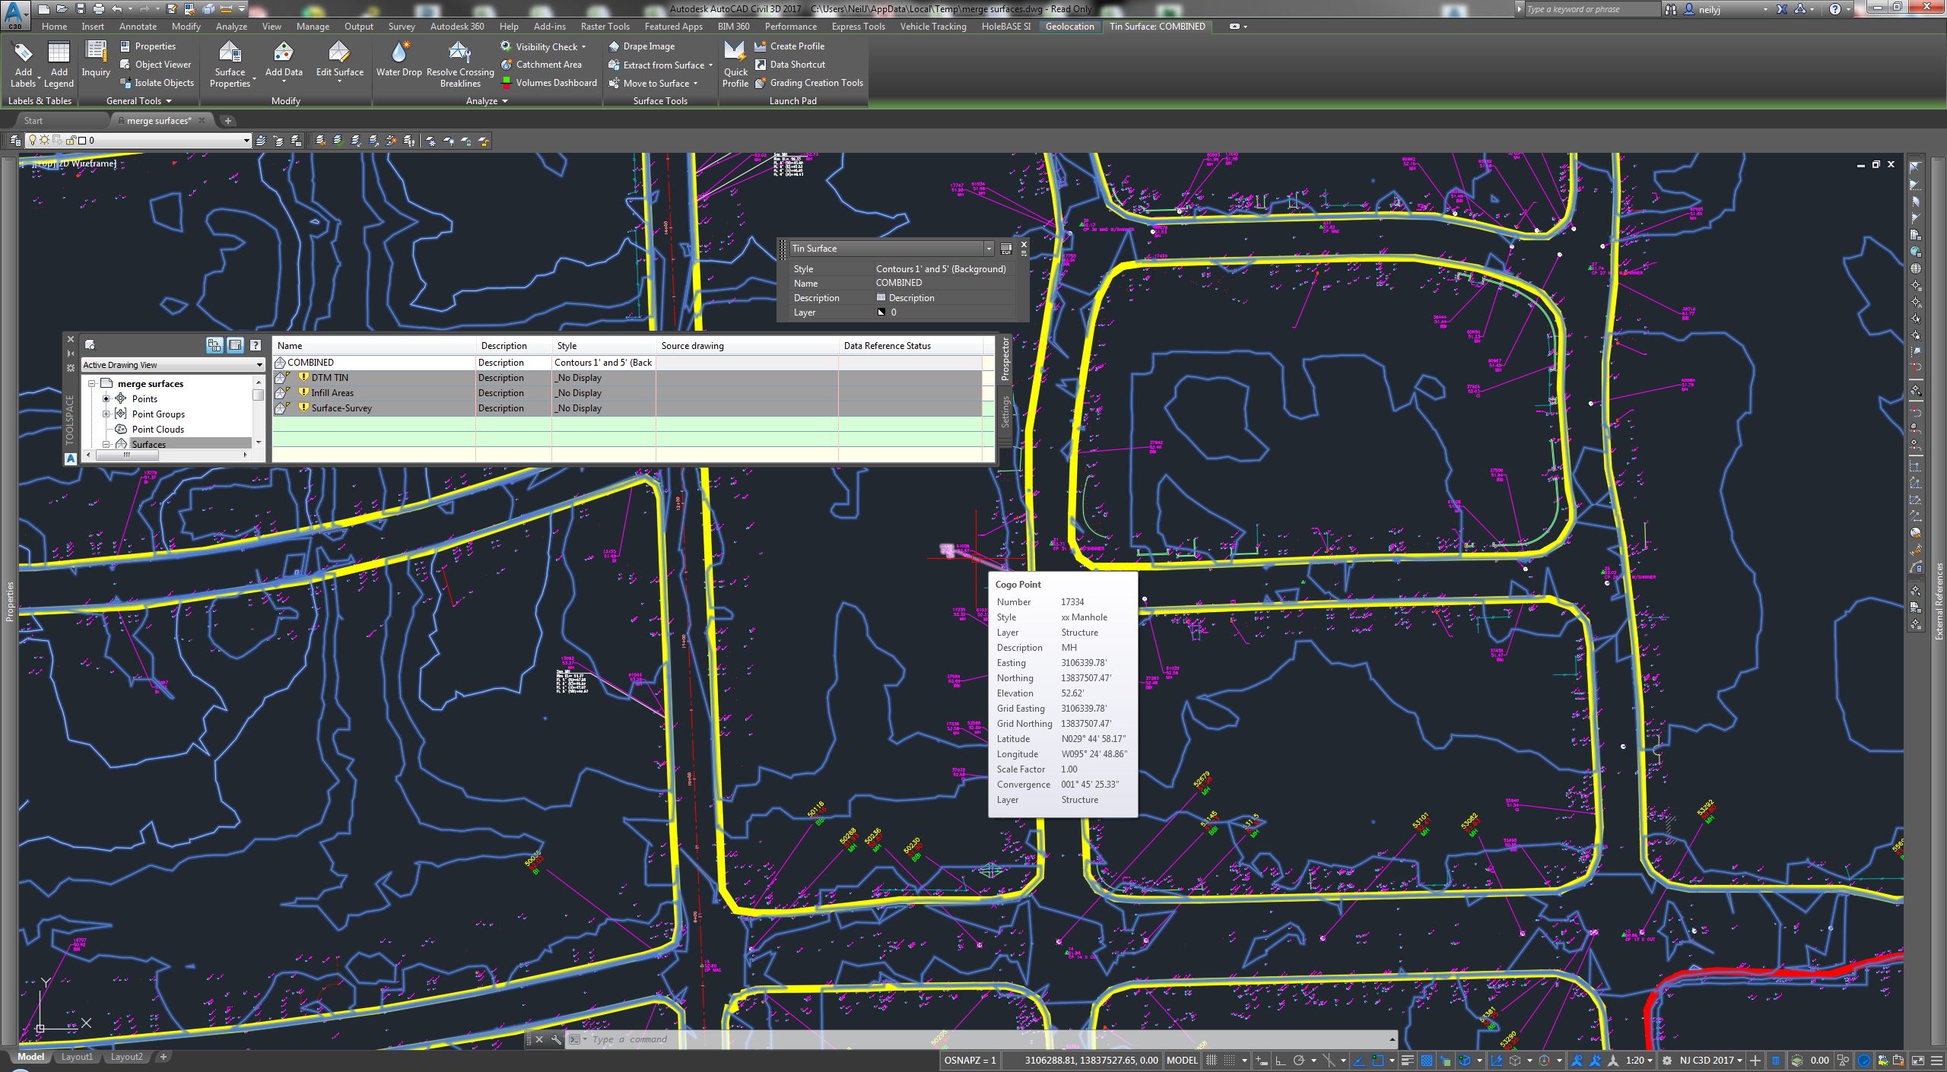Viewport: 1947px width, 1072px height.
Task: Run Resolve Crossing Breaklines
Action: pos(460,65)
